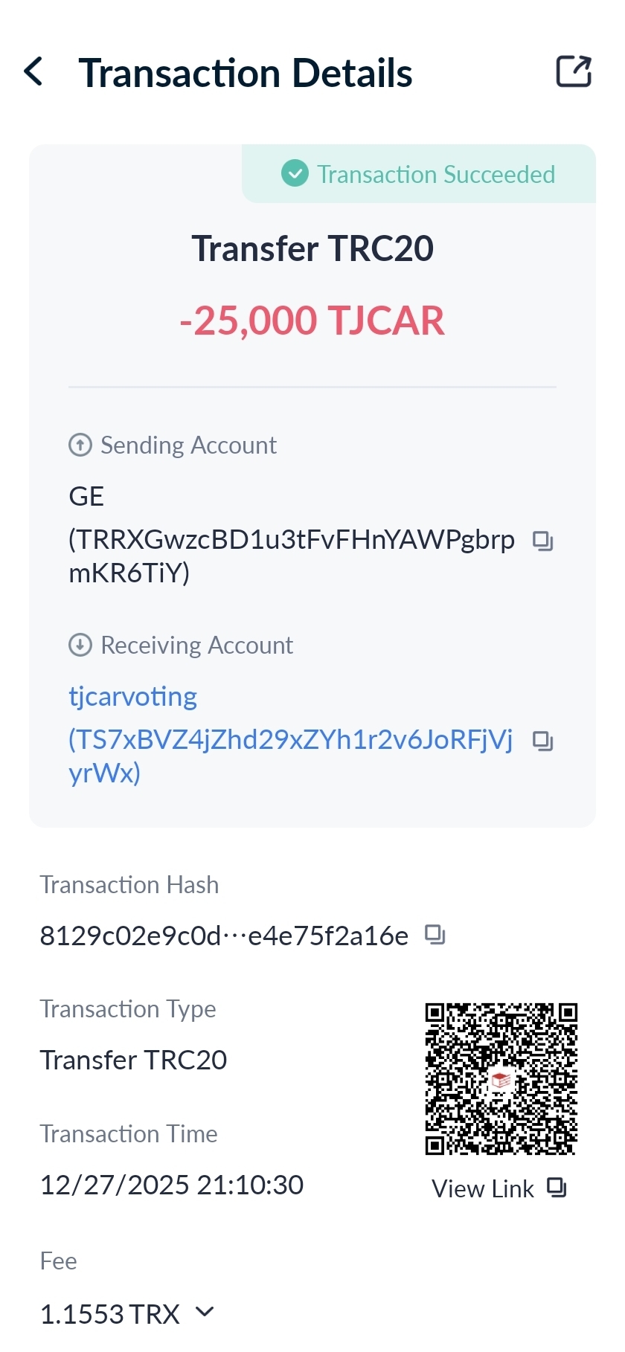Tap the -25,000 TJCAR amount
Screen dimensions: 625x1352
[x=312, y=321]
